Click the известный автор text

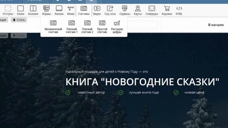[x=91, y=92]
